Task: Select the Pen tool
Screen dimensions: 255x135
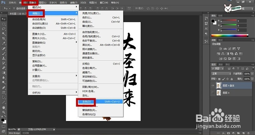Action: (4, 88)
